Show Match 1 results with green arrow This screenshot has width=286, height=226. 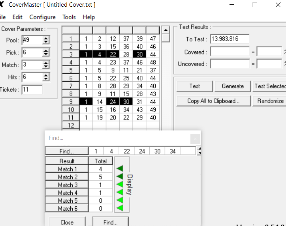(120, 168)
